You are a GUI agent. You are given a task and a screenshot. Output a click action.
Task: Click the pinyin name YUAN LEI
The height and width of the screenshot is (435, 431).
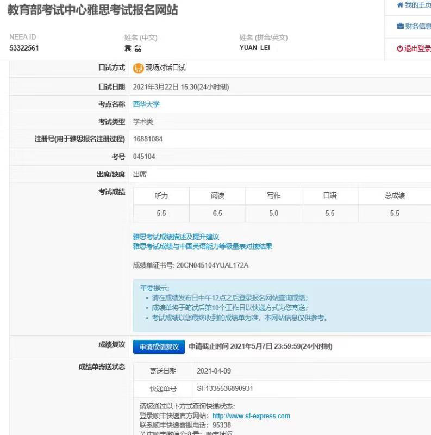click(x=254, y=48)
